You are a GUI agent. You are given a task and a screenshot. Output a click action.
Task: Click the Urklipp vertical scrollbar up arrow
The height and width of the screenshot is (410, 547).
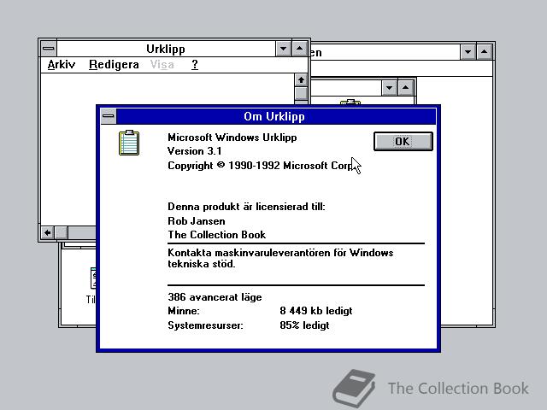tap(301, 80)
